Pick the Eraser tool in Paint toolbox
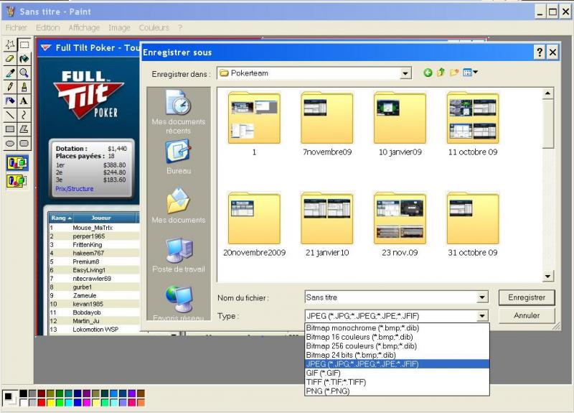574x413 pixels. 10,59
